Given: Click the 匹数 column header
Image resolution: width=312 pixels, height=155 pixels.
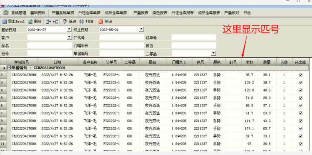Looking at the screenshot, I should [285, 62].
